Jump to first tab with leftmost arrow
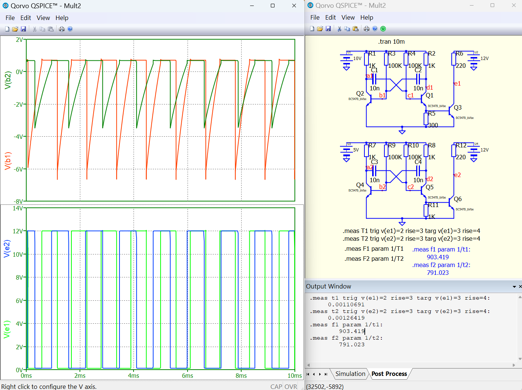 pyautogui.click(x=309, y=374)
